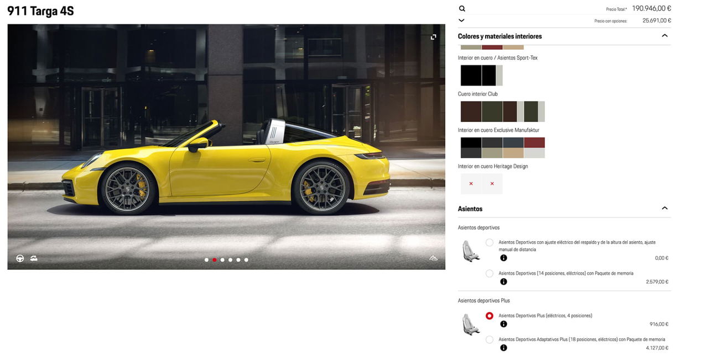The height and width of the screenshot is (362, 708).
Task: Select Asientos Deportivos Plus 4 posiciones radio
Action: [490, 316]
